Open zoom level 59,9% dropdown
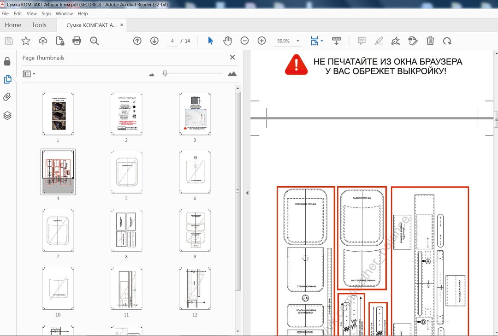The height and width of the screenshot is (336, 498). (298, 41)
